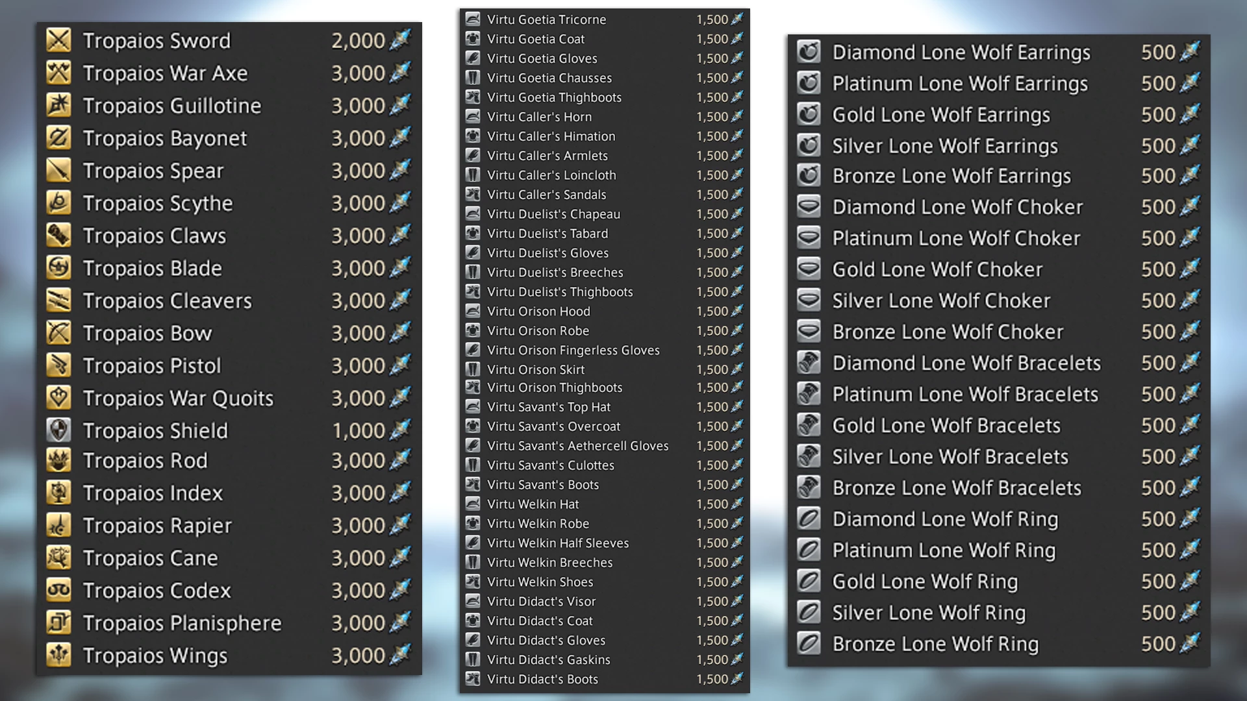The image size is (1247, 701).
Task: Click the Tropaios War Axe icon
Action: [58, 73]
